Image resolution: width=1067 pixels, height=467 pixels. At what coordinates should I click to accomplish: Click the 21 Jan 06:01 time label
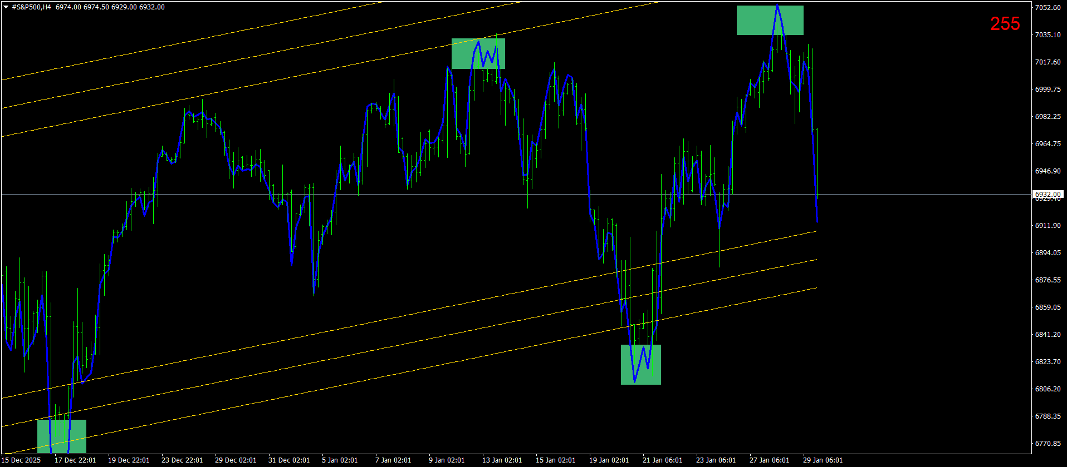tap(663, 460)
